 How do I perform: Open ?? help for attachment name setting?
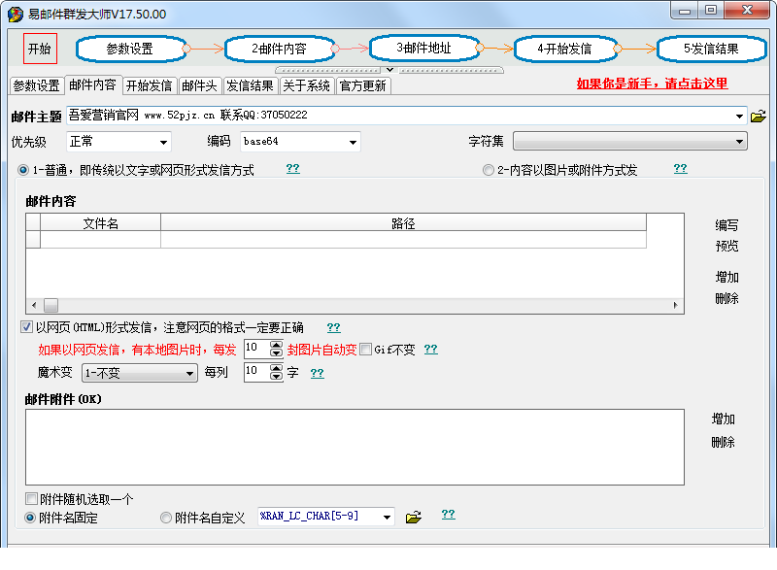(x=449, y=514)
